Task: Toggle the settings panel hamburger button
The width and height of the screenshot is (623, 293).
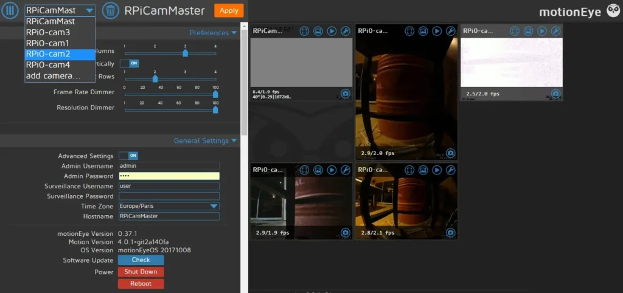Action: tap(10, 11)
